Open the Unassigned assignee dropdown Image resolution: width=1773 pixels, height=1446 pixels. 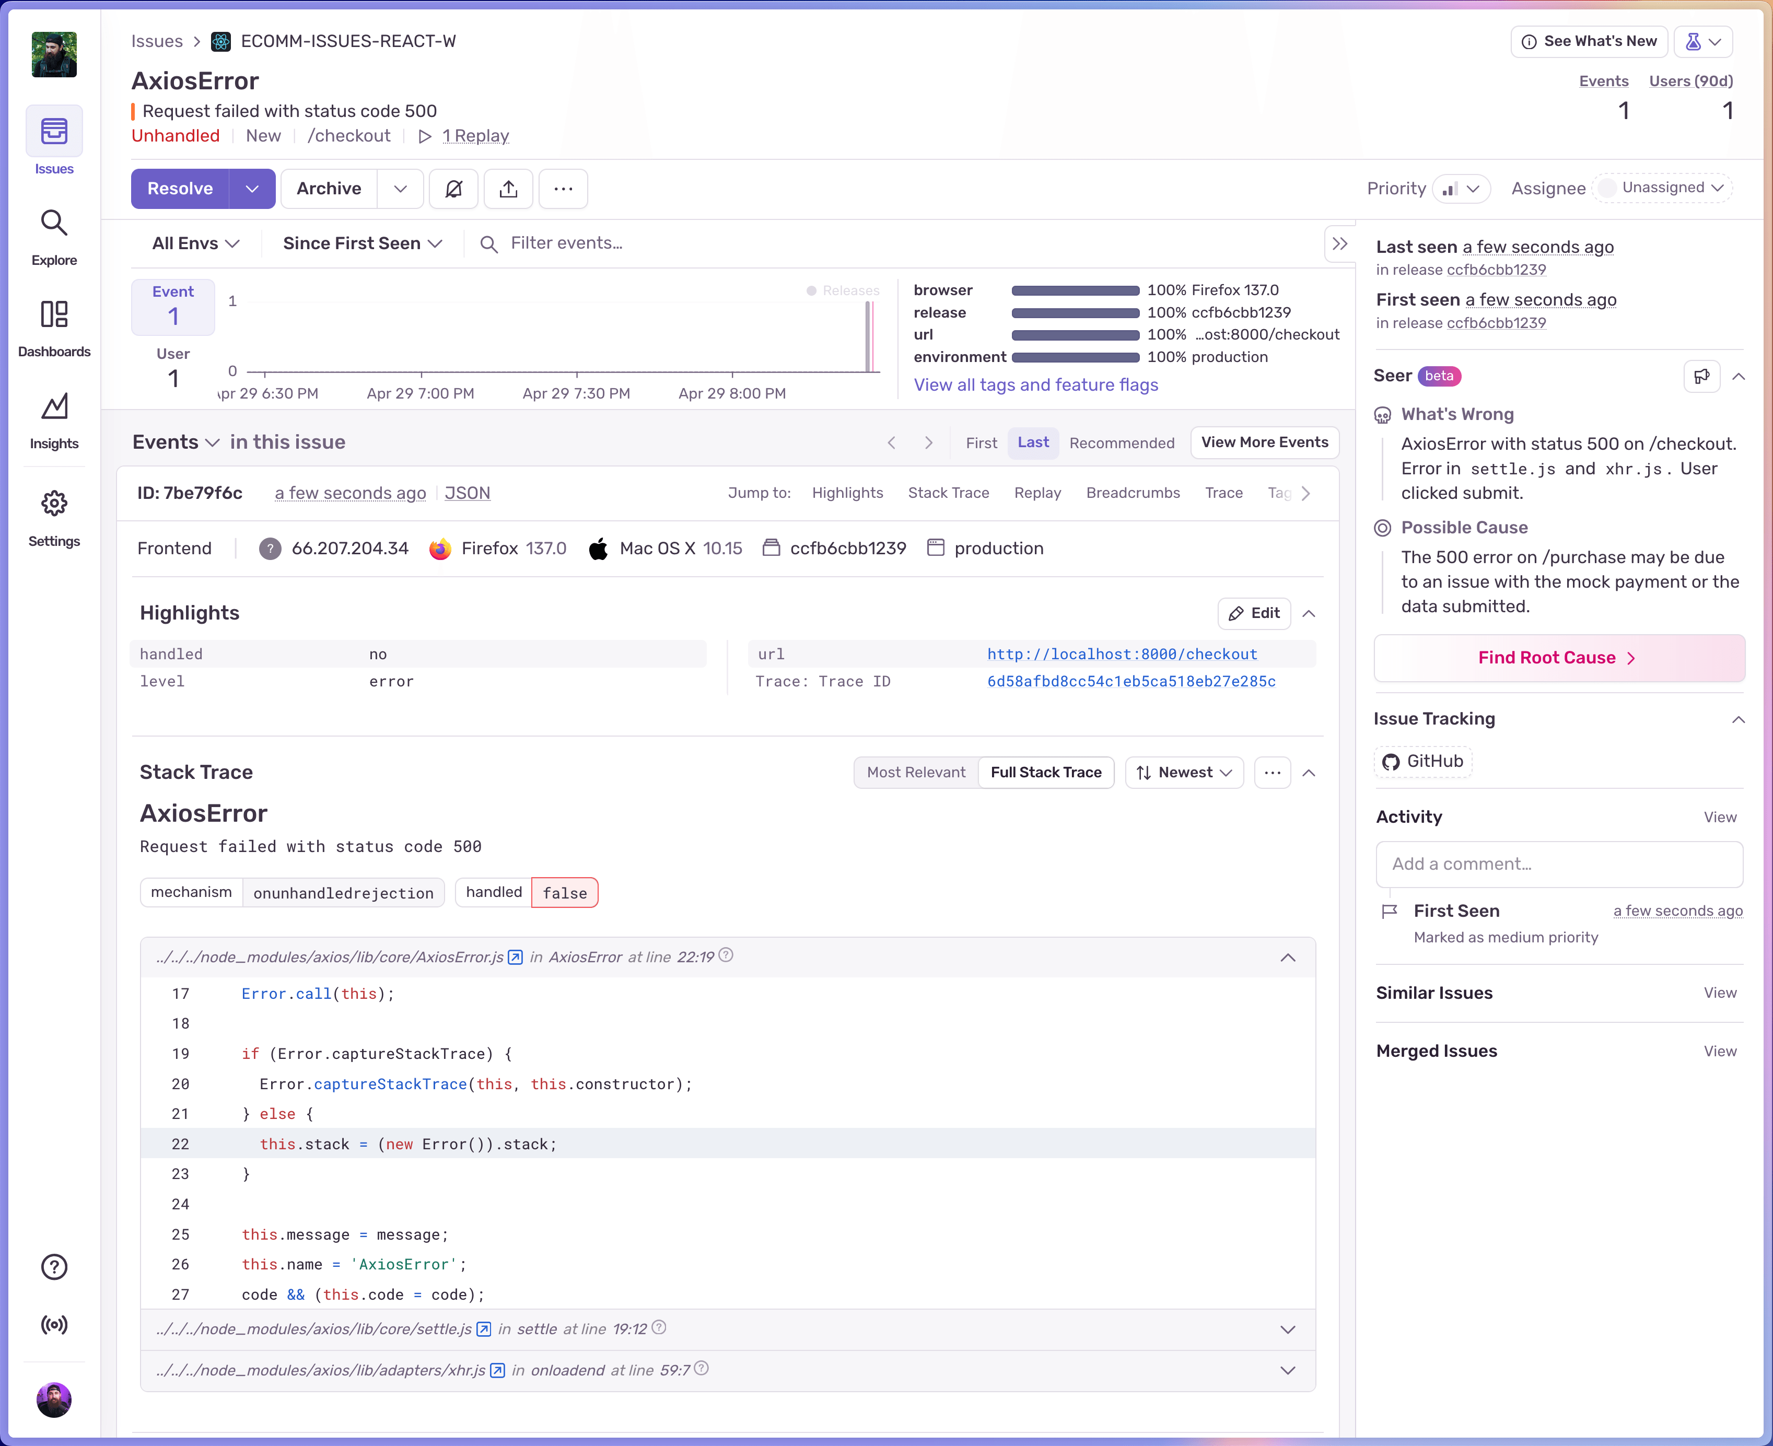click(x=1662, y=188)
